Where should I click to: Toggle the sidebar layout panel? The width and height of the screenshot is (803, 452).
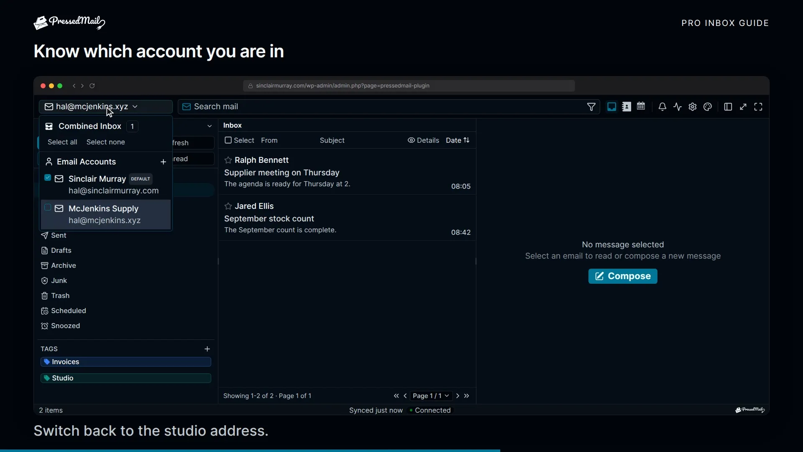[x=728, y=107]
